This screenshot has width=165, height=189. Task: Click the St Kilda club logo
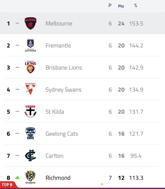tap(30, 111)
